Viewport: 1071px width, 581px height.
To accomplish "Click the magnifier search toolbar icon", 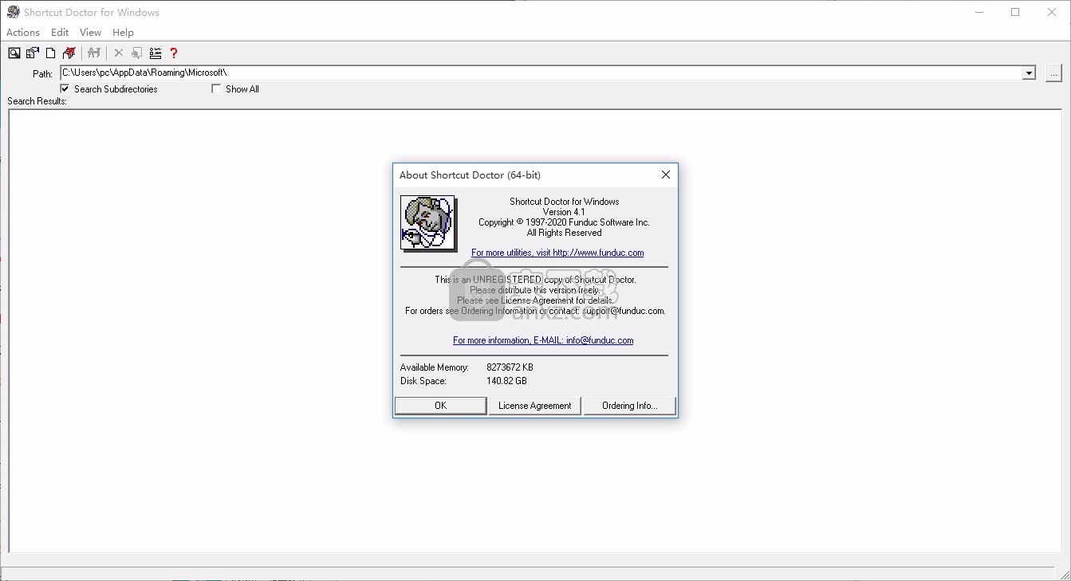I will coord(14,53).
